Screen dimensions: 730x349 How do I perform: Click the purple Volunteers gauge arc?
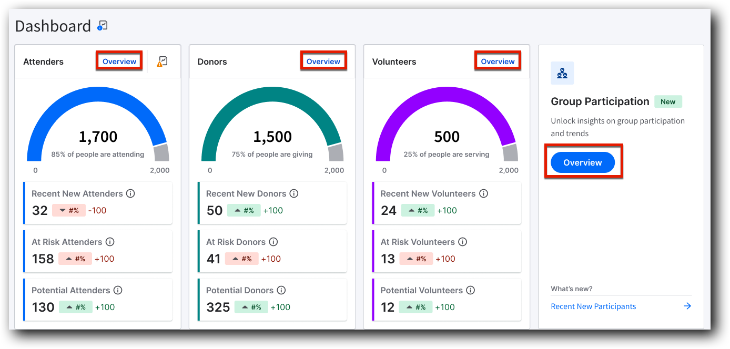447,94
